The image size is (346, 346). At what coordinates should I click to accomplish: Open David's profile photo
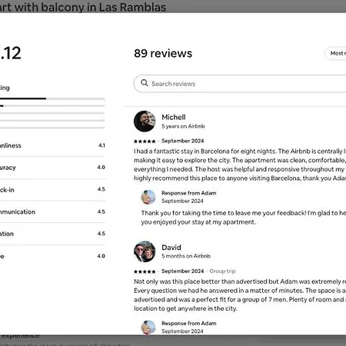pos(145,251)
